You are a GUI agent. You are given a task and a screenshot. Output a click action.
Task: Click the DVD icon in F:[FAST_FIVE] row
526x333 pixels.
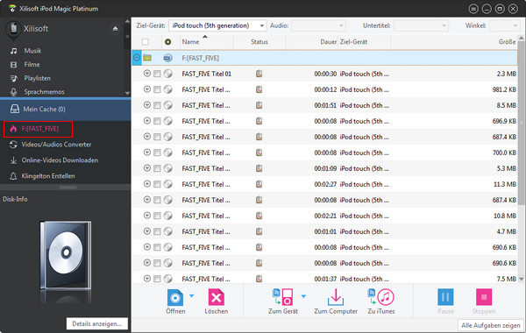tap(167, 58)
